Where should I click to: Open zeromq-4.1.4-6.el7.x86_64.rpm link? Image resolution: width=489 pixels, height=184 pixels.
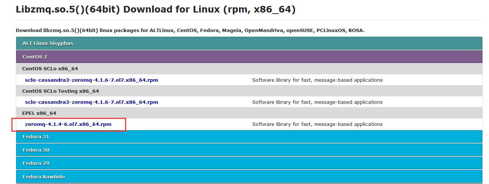click(x=68, y=124)
